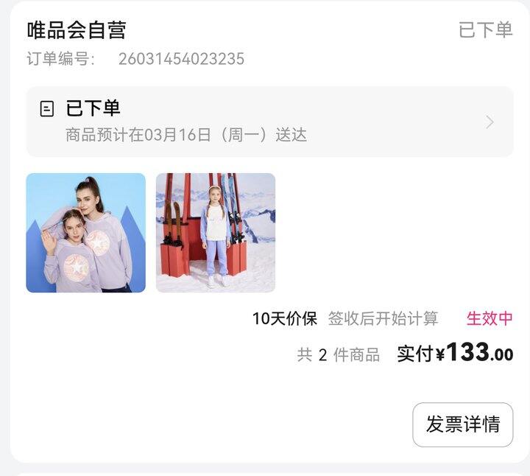Select the order number 26031454023235
Image resolution: width=530 pixels, height=476 pixels.
(x=181, y=59)
